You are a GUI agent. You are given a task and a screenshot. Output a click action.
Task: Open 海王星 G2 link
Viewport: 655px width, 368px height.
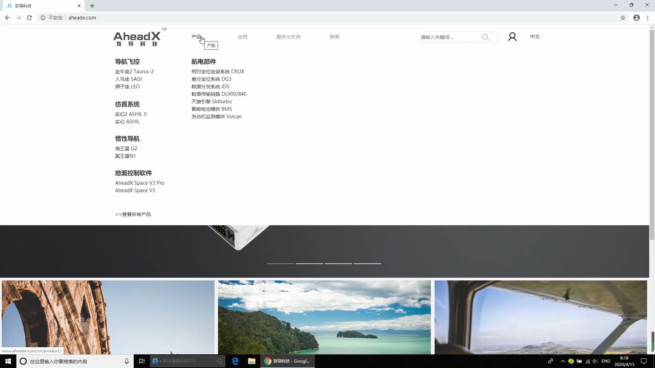coord(126,149)
